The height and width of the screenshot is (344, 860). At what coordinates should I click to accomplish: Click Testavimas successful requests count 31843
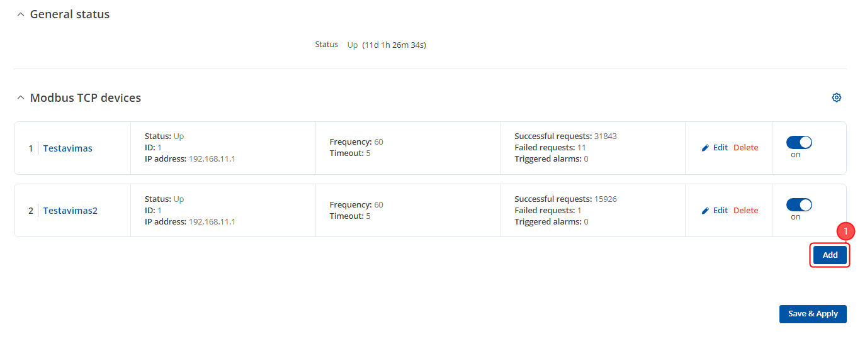click(605, 136)
